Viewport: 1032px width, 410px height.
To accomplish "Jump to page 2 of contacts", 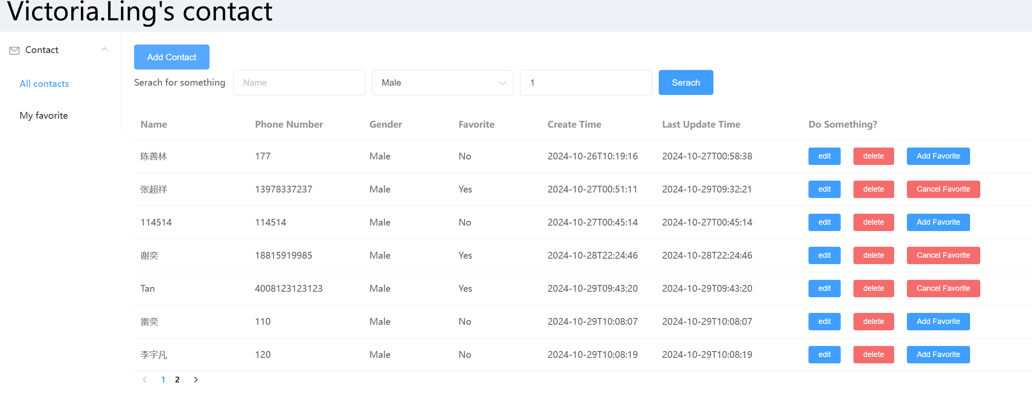I will point(177,379).
